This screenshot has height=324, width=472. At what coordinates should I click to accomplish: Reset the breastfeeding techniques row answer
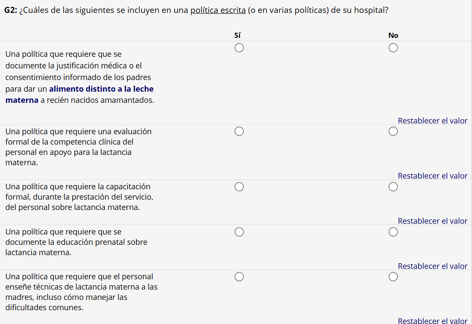432,321
